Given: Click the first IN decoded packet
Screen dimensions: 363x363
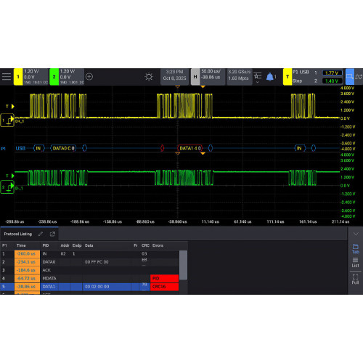Looking at the screenshot, I should tap(38, 148).
